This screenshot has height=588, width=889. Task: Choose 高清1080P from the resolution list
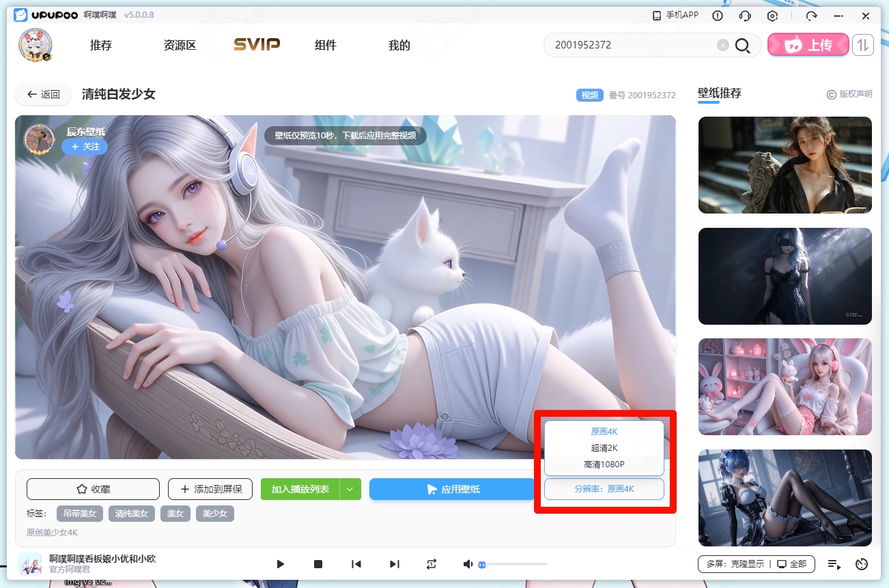point(604,465)
